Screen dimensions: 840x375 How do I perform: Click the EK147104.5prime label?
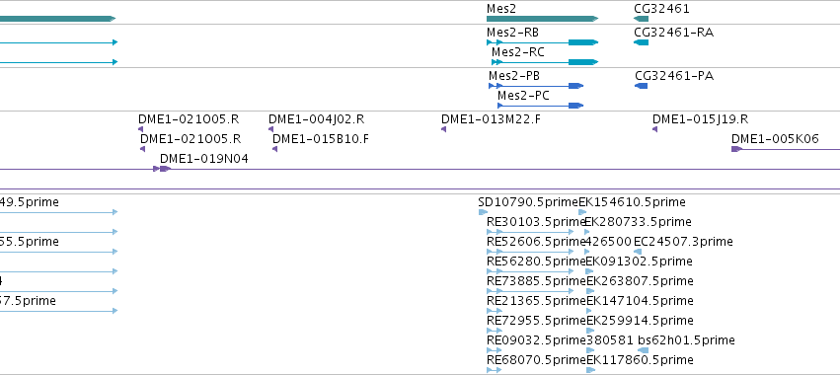point(640,301)
